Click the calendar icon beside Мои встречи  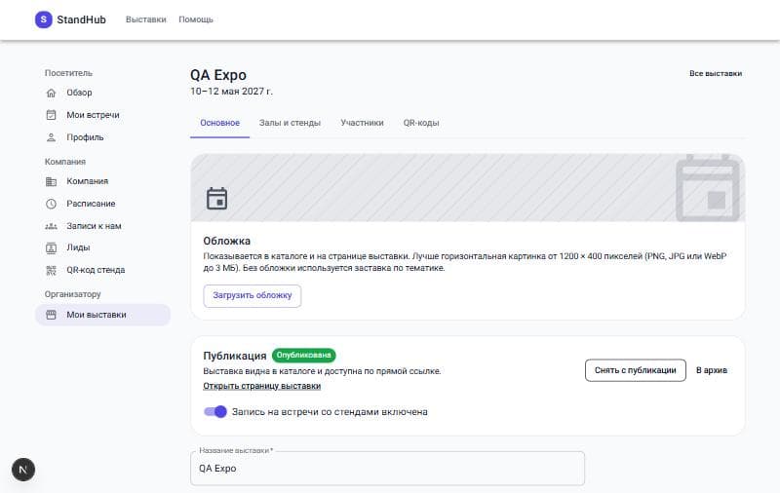coord(52,115)
